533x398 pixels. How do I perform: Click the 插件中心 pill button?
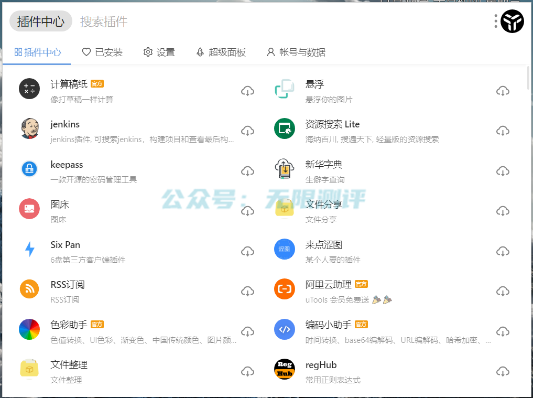click(41, 21)
